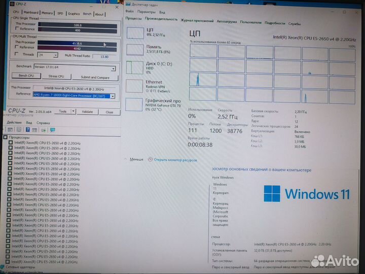Open the Mainboard tab in CPU-Z
Screen dimensions: 365x274
[x=31, y=12]
